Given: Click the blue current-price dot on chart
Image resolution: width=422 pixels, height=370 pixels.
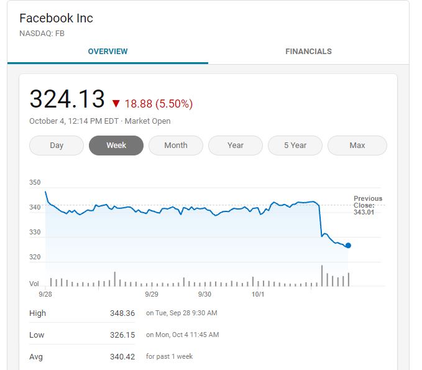Looking at the screenshot, I should click(348, 246).
